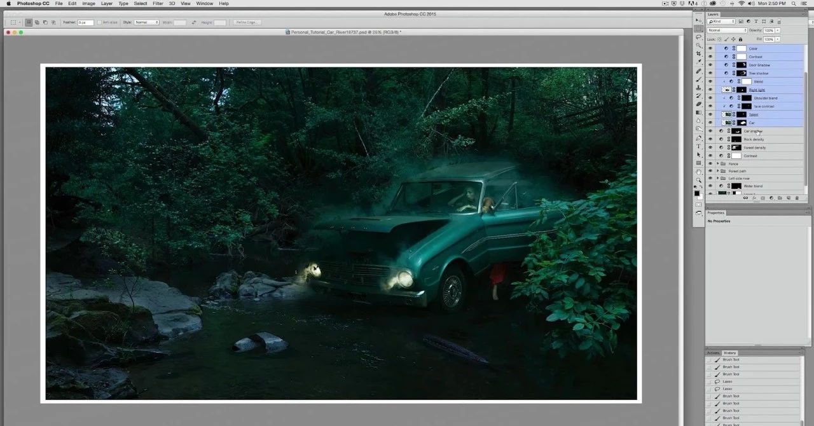The image size is (814, 426).
Task: Select the Eraser tool
Action: pos(698,104)
